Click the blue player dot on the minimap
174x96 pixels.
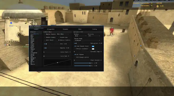point(11,23)
